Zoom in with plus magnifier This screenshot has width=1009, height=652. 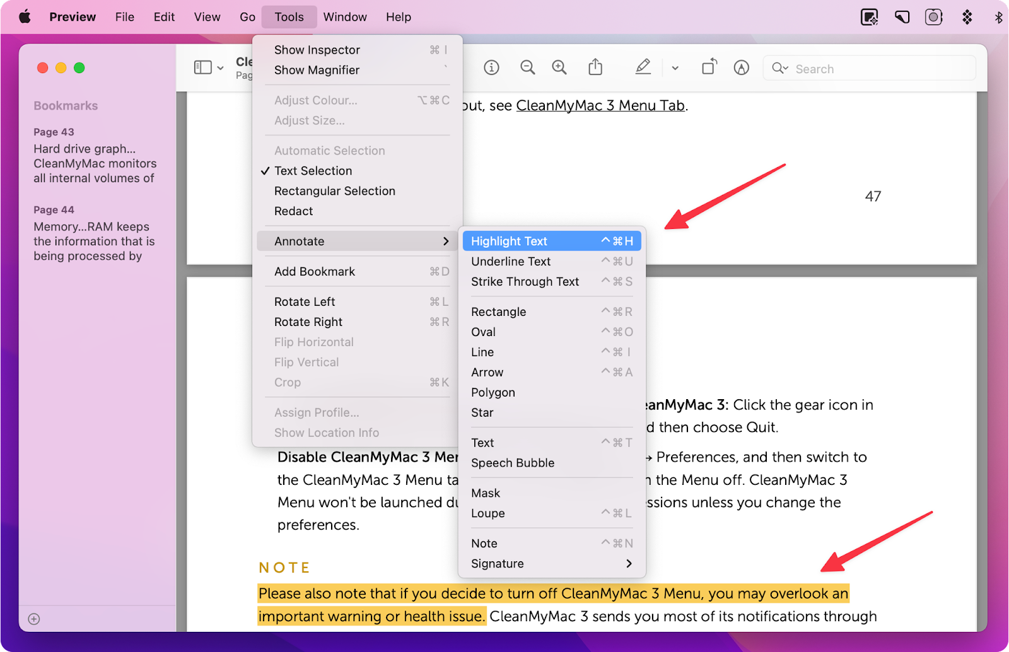(x=559, y=67)
